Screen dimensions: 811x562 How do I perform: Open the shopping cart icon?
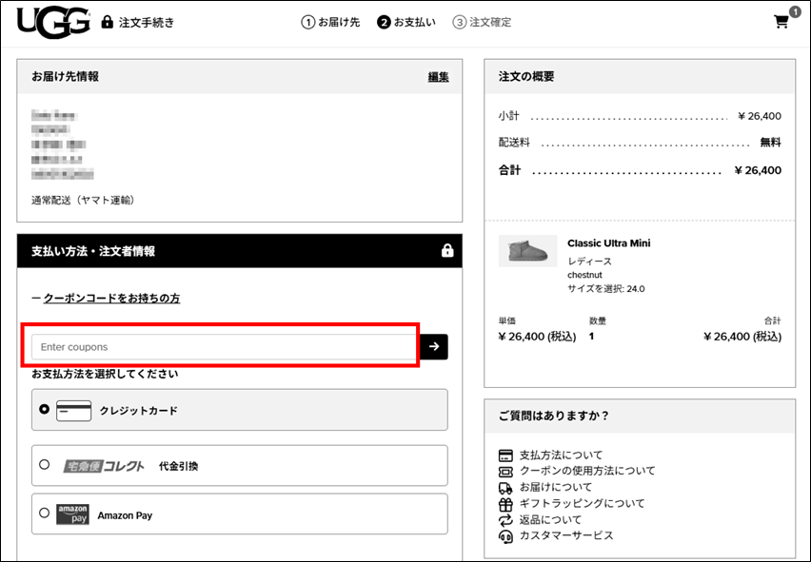[x=781, y=22]
